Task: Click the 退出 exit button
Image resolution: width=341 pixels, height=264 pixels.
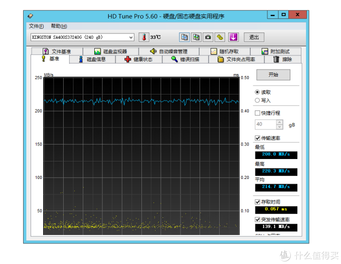Action: 254,37
